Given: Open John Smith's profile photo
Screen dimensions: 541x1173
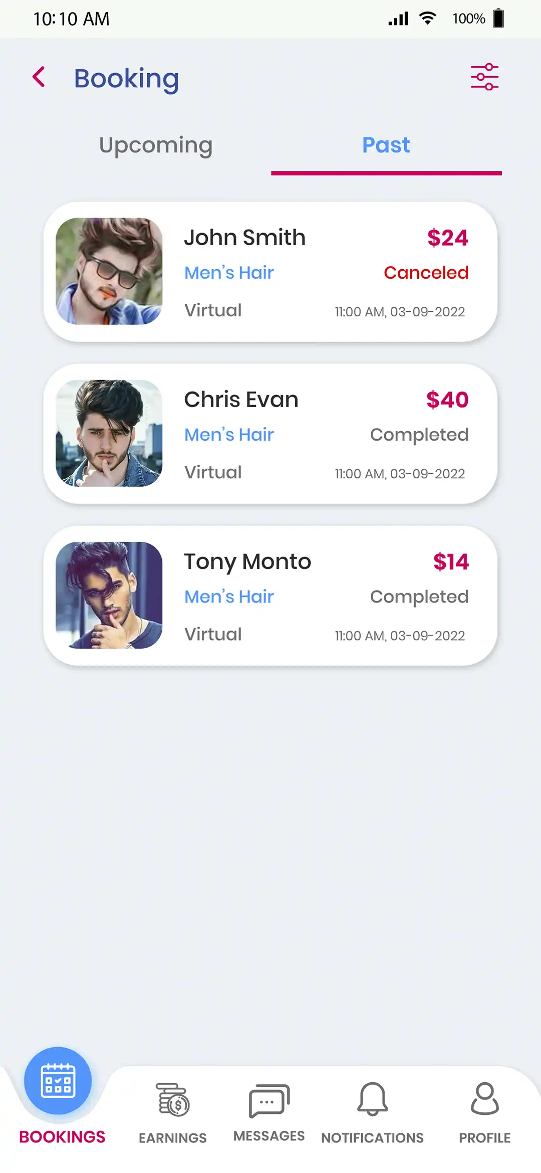Looking at the screenshot, I should point(109,271).
